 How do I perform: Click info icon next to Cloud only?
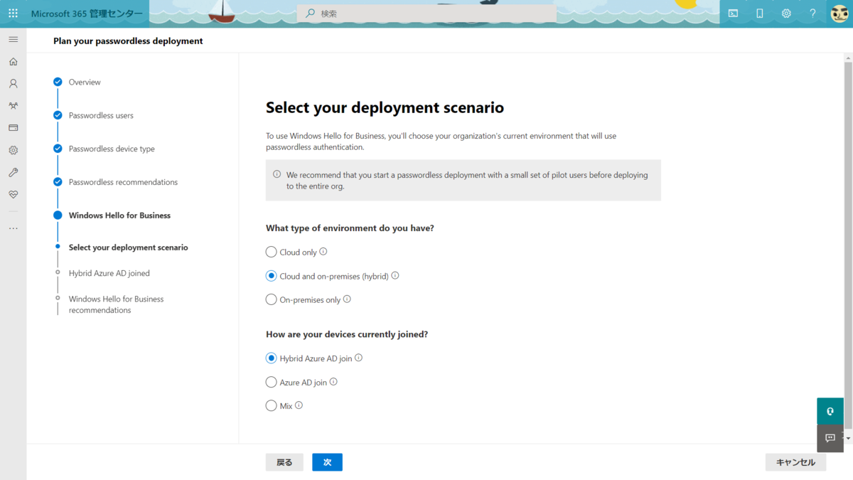(x=323, y=251)
